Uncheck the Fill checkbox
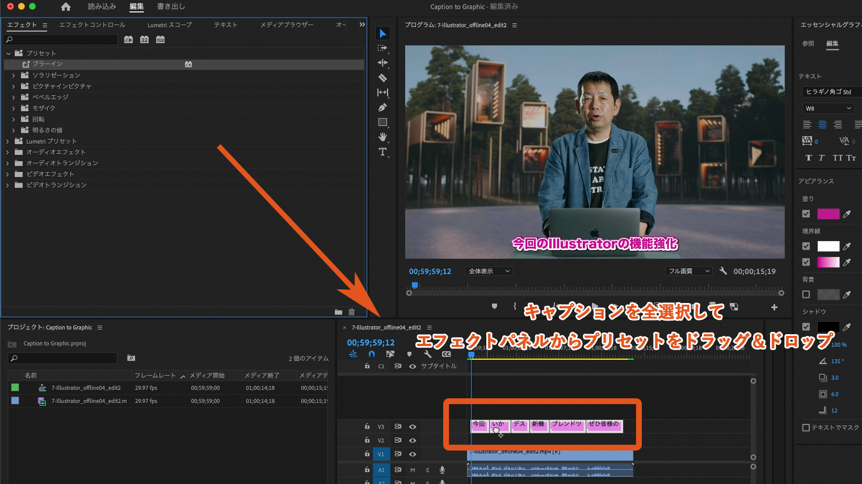Image resolution: width=862 pixels, height=484 pixels. click(x=806, y=214)
